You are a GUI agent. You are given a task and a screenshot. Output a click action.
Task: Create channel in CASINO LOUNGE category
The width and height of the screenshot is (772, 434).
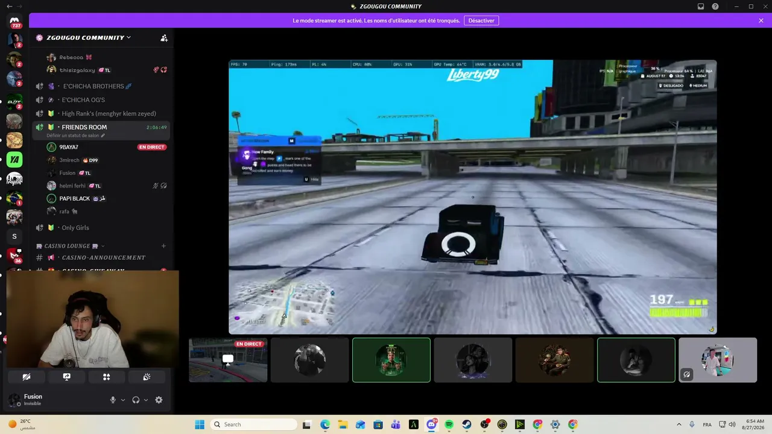point(163,246)
